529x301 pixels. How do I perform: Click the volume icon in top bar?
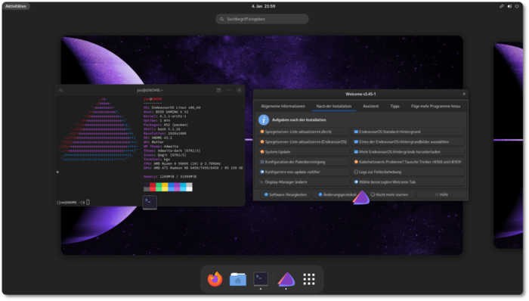509,6
